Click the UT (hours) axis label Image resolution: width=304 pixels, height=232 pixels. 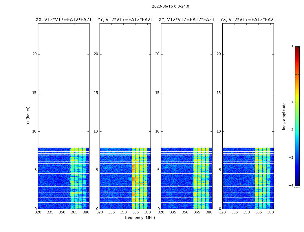pyautogui.click(x=28, y=116)
